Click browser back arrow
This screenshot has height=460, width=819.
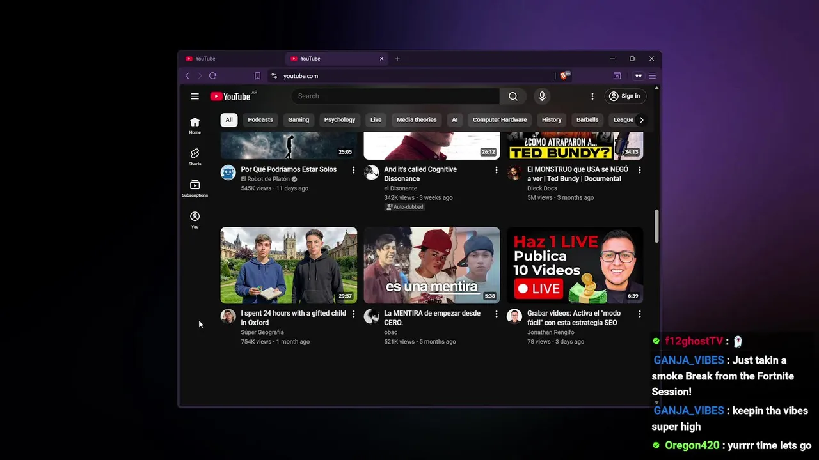tap(187, 76)
